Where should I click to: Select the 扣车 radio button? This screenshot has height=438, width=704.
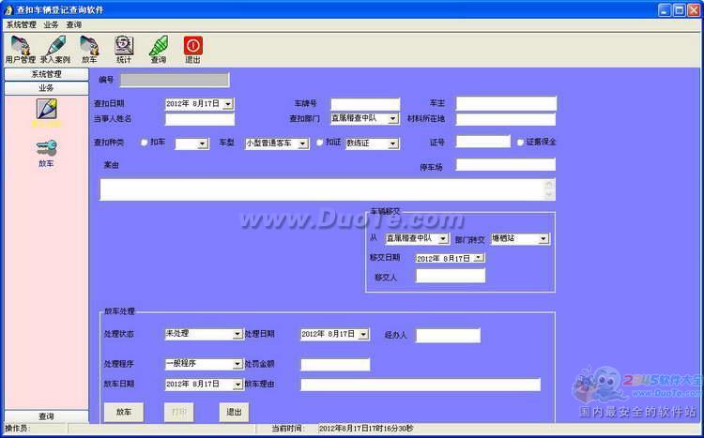[144, 143]
